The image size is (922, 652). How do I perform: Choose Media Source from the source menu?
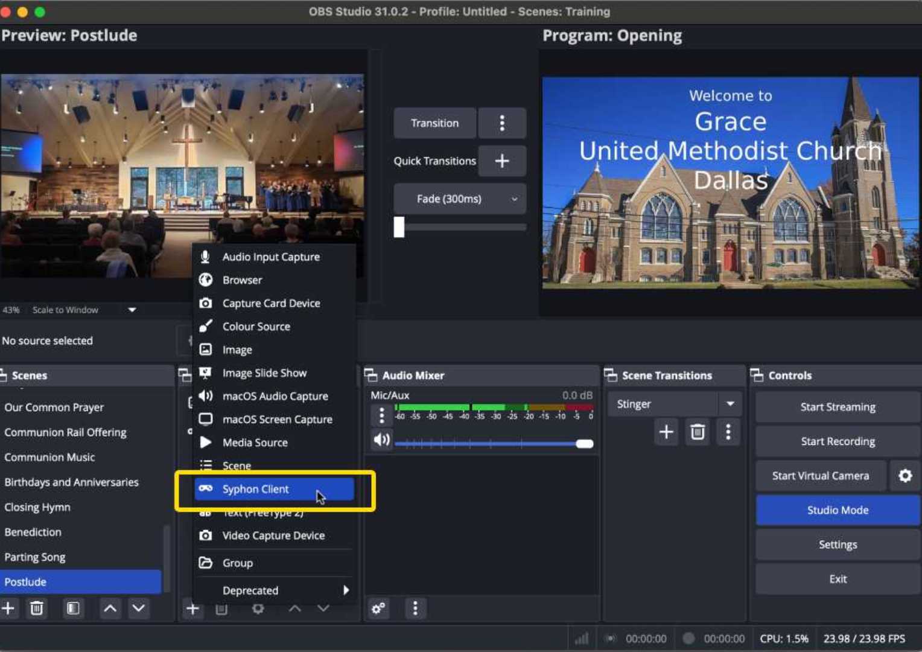click(255, 442)
